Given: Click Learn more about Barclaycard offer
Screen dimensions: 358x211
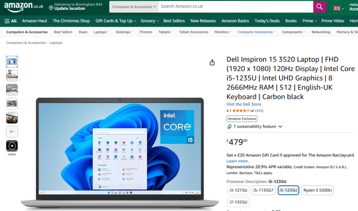Looking at the screenshot, I should tap(237, 161).
